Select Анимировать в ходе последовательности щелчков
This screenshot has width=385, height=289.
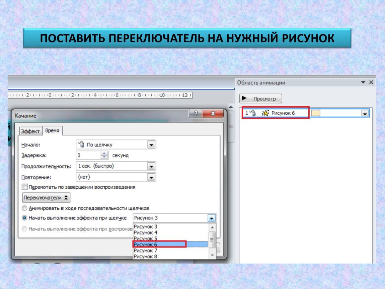tap(24, 208)
